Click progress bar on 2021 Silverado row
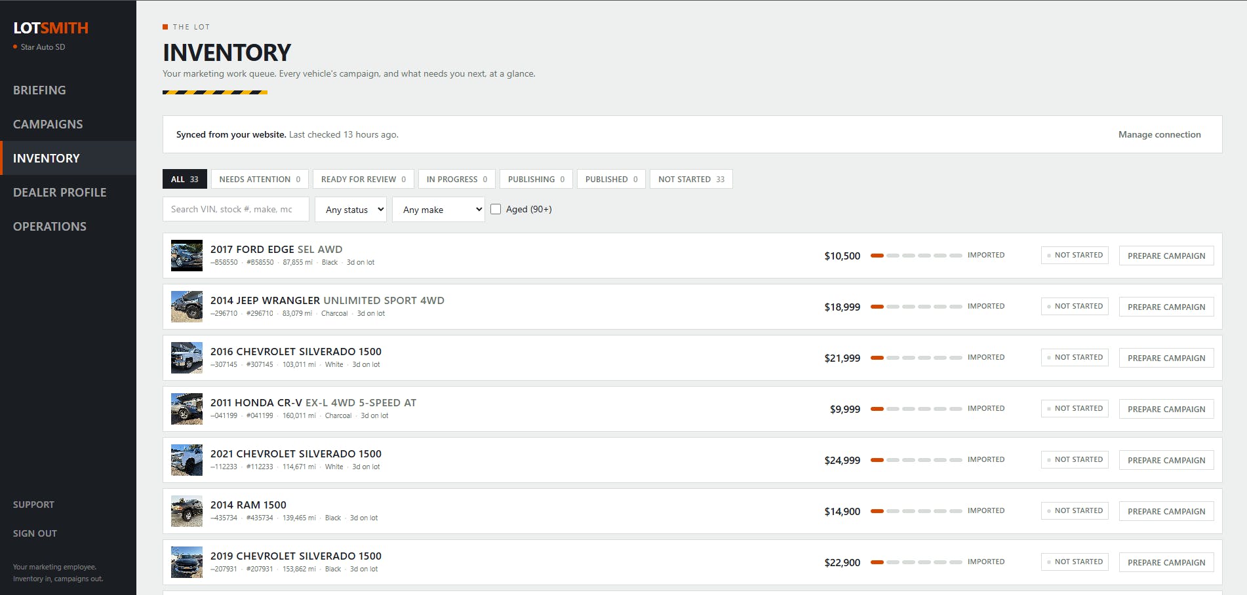This screenshot has width=1247, height=595. click(917, 460)
